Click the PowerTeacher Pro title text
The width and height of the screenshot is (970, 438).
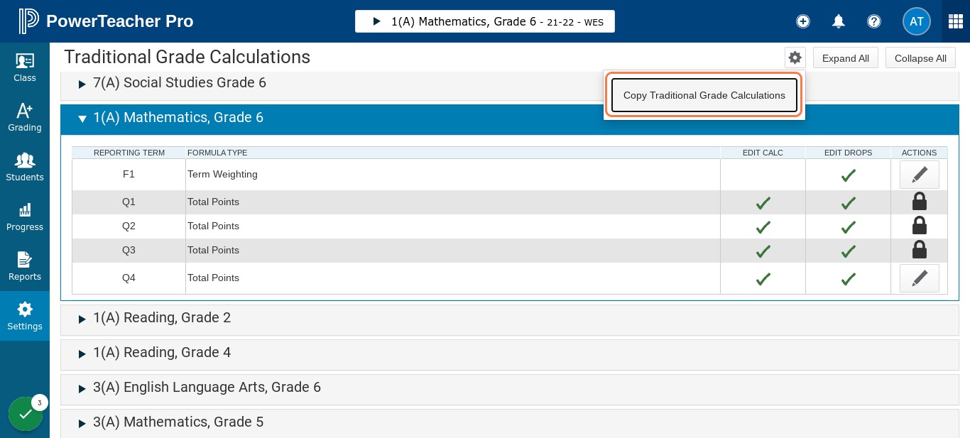120,21
